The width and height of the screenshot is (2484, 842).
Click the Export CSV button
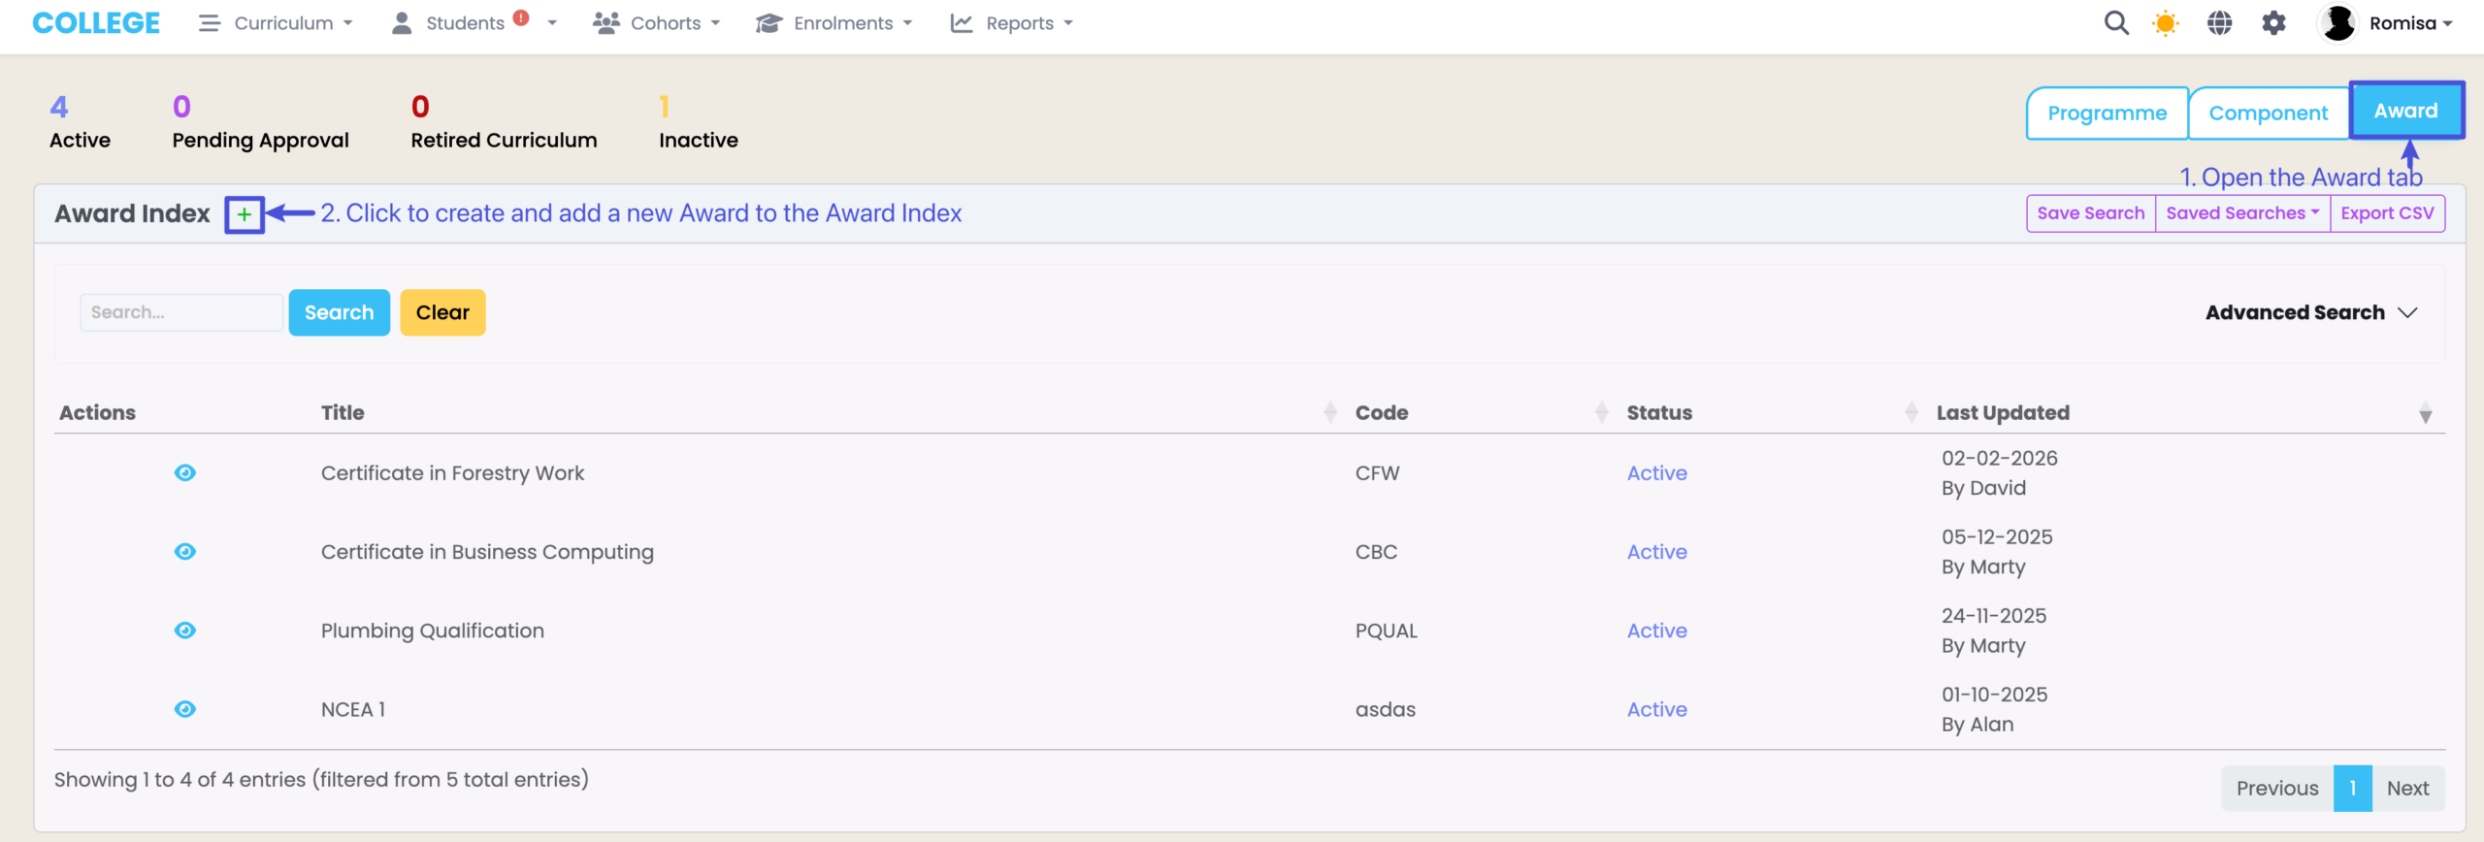click(x=2386, y=213)
